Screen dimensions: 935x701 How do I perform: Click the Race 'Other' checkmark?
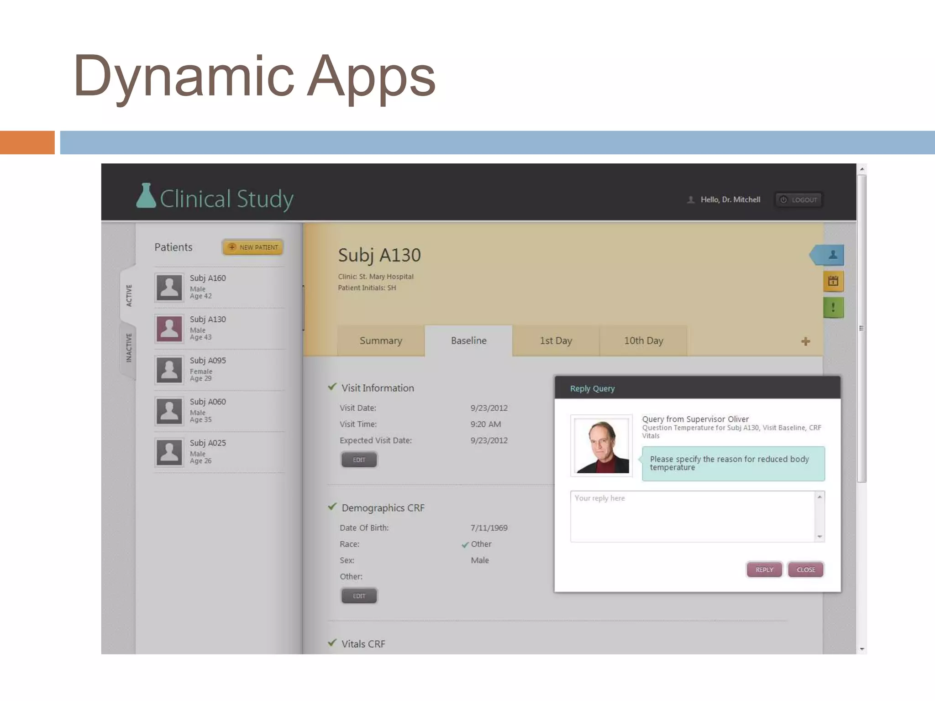[465, 544]
